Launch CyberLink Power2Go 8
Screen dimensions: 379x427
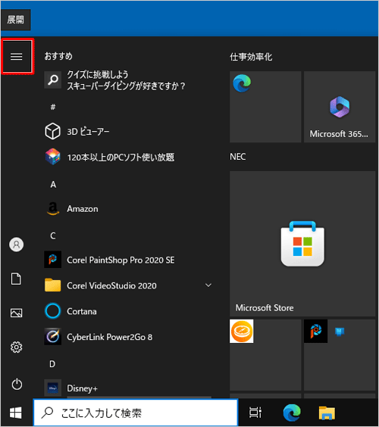tap(128, 337)
